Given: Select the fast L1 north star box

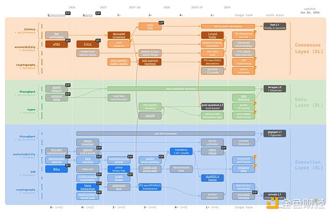Looking at the screenshot, I should (x=275, y=27).
